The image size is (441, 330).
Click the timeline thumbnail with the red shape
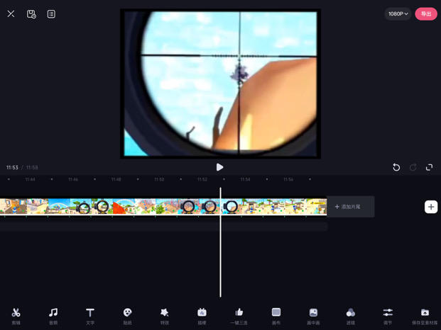[124, 206]
